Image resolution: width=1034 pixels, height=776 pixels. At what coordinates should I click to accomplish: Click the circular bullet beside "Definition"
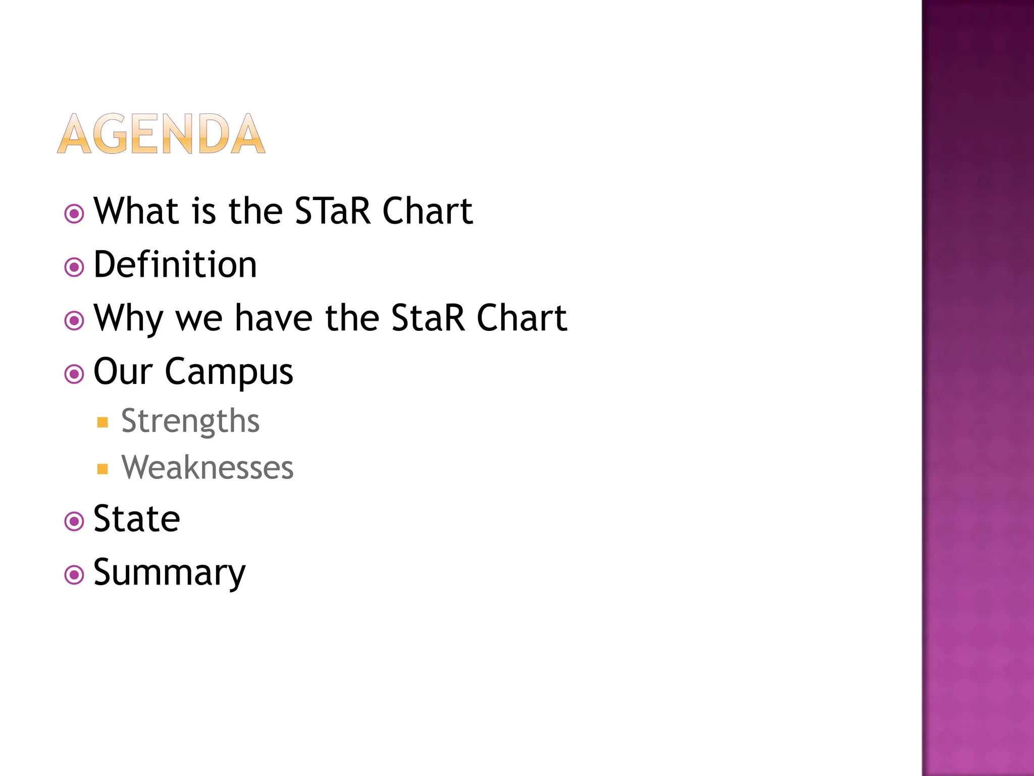click(74, 267)
